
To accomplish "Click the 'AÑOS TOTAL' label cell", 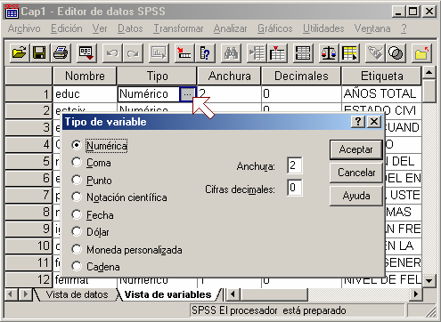I will click(x=381, y=94).
